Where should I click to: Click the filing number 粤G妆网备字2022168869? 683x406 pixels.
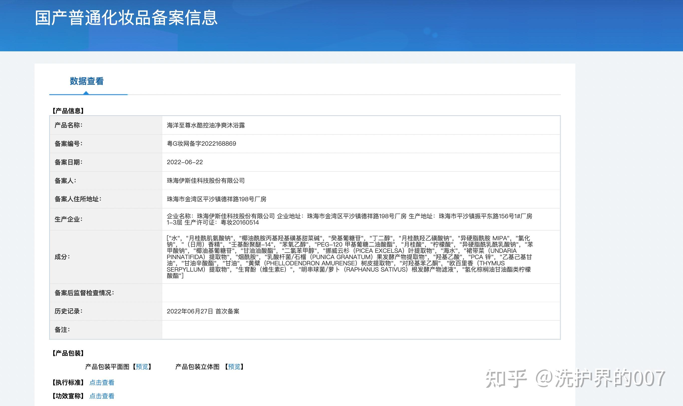201,144
